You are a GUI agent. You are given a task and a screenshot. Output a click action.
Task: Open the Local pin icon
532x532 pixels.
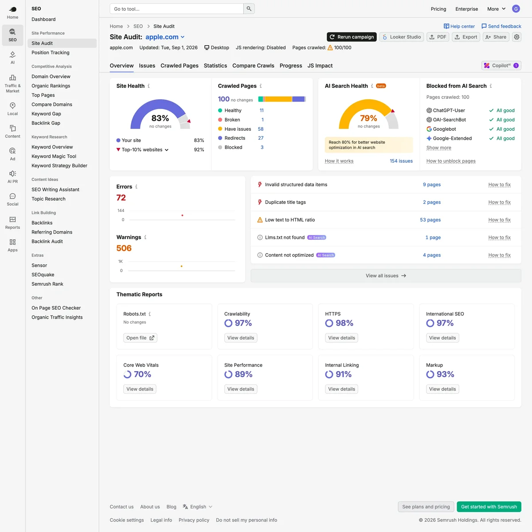click(12, 109)
